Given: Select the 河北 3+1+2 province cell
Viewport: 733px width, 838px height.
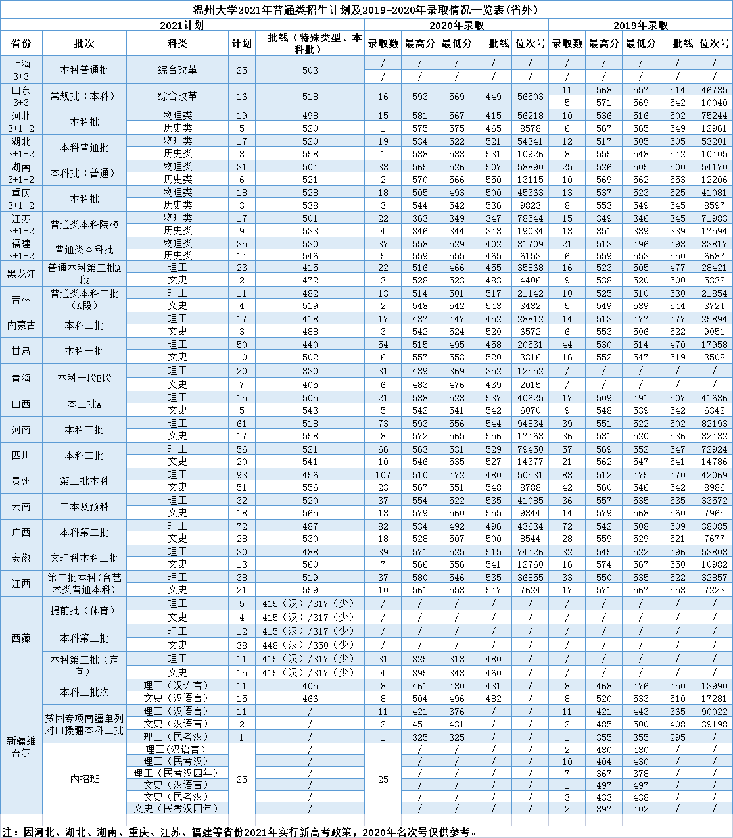Looking at the screenshot, I should [21, 122].
